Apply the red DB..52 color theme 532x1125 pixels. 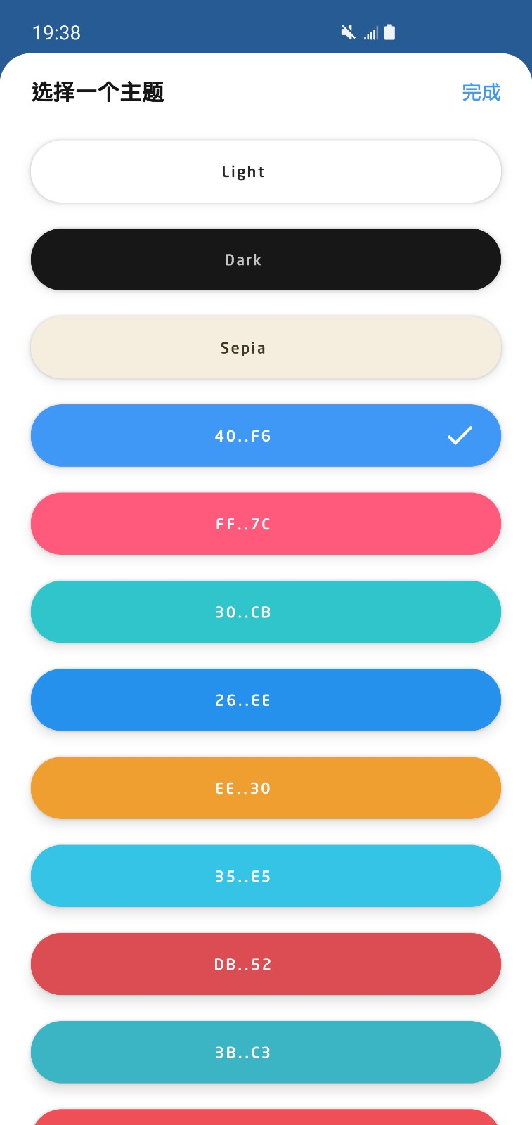[266, 964]
